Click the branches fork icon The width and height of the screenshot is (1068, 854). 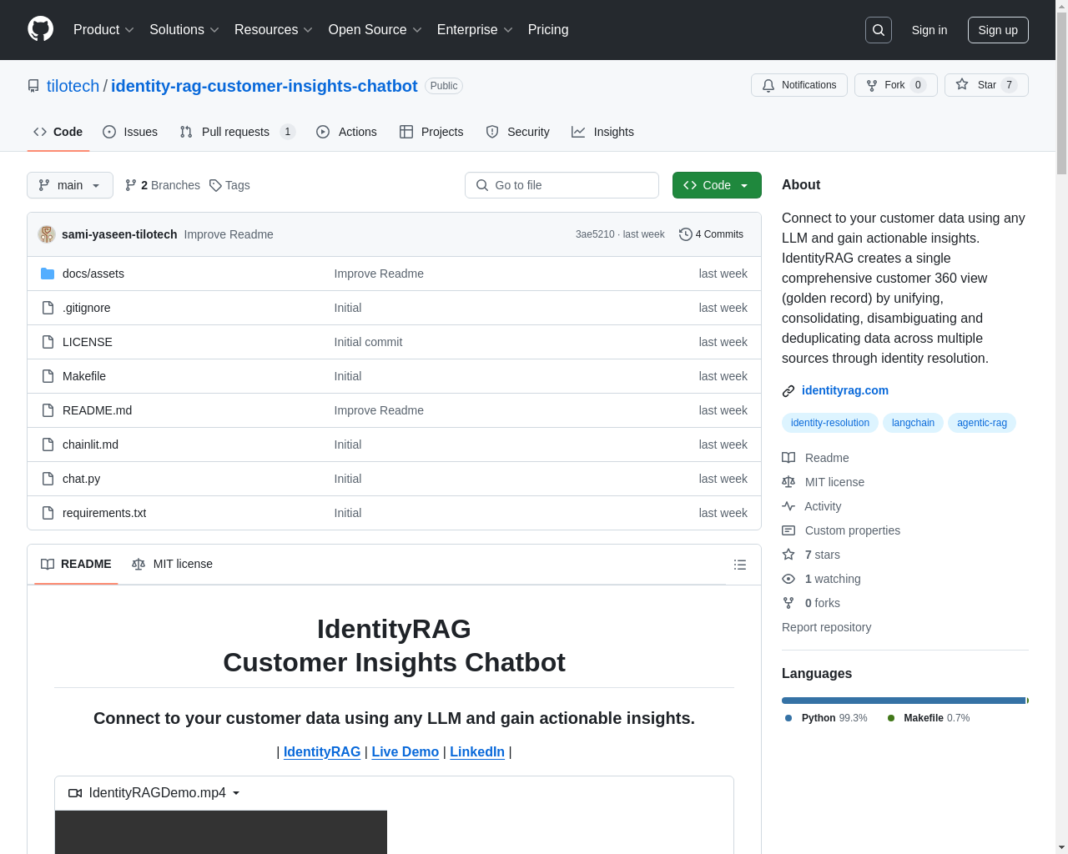[x=131, y=185]
